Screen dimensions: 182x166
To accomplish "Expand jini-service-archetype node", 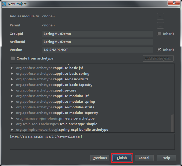I will pos(12,118).
